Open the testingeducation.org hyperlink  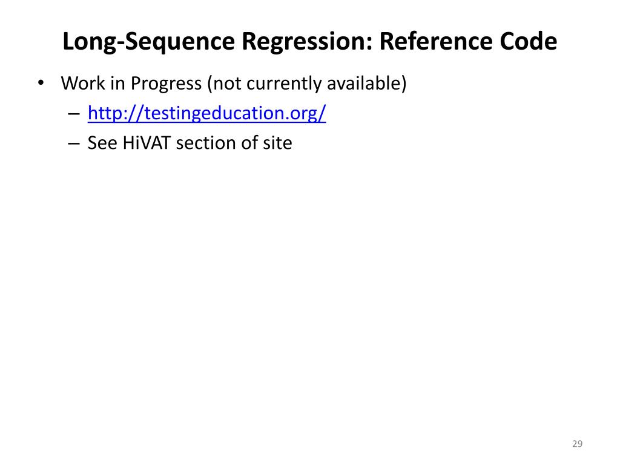point(207,113)
